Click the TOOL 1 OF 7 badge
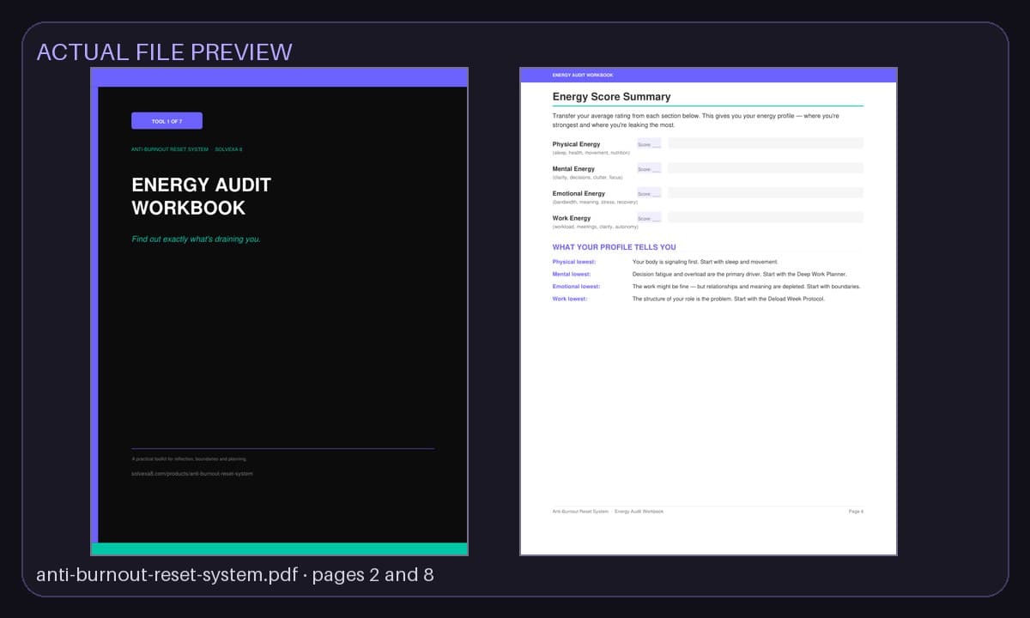Screen dimensions: 1030x618 click(167, 121)
